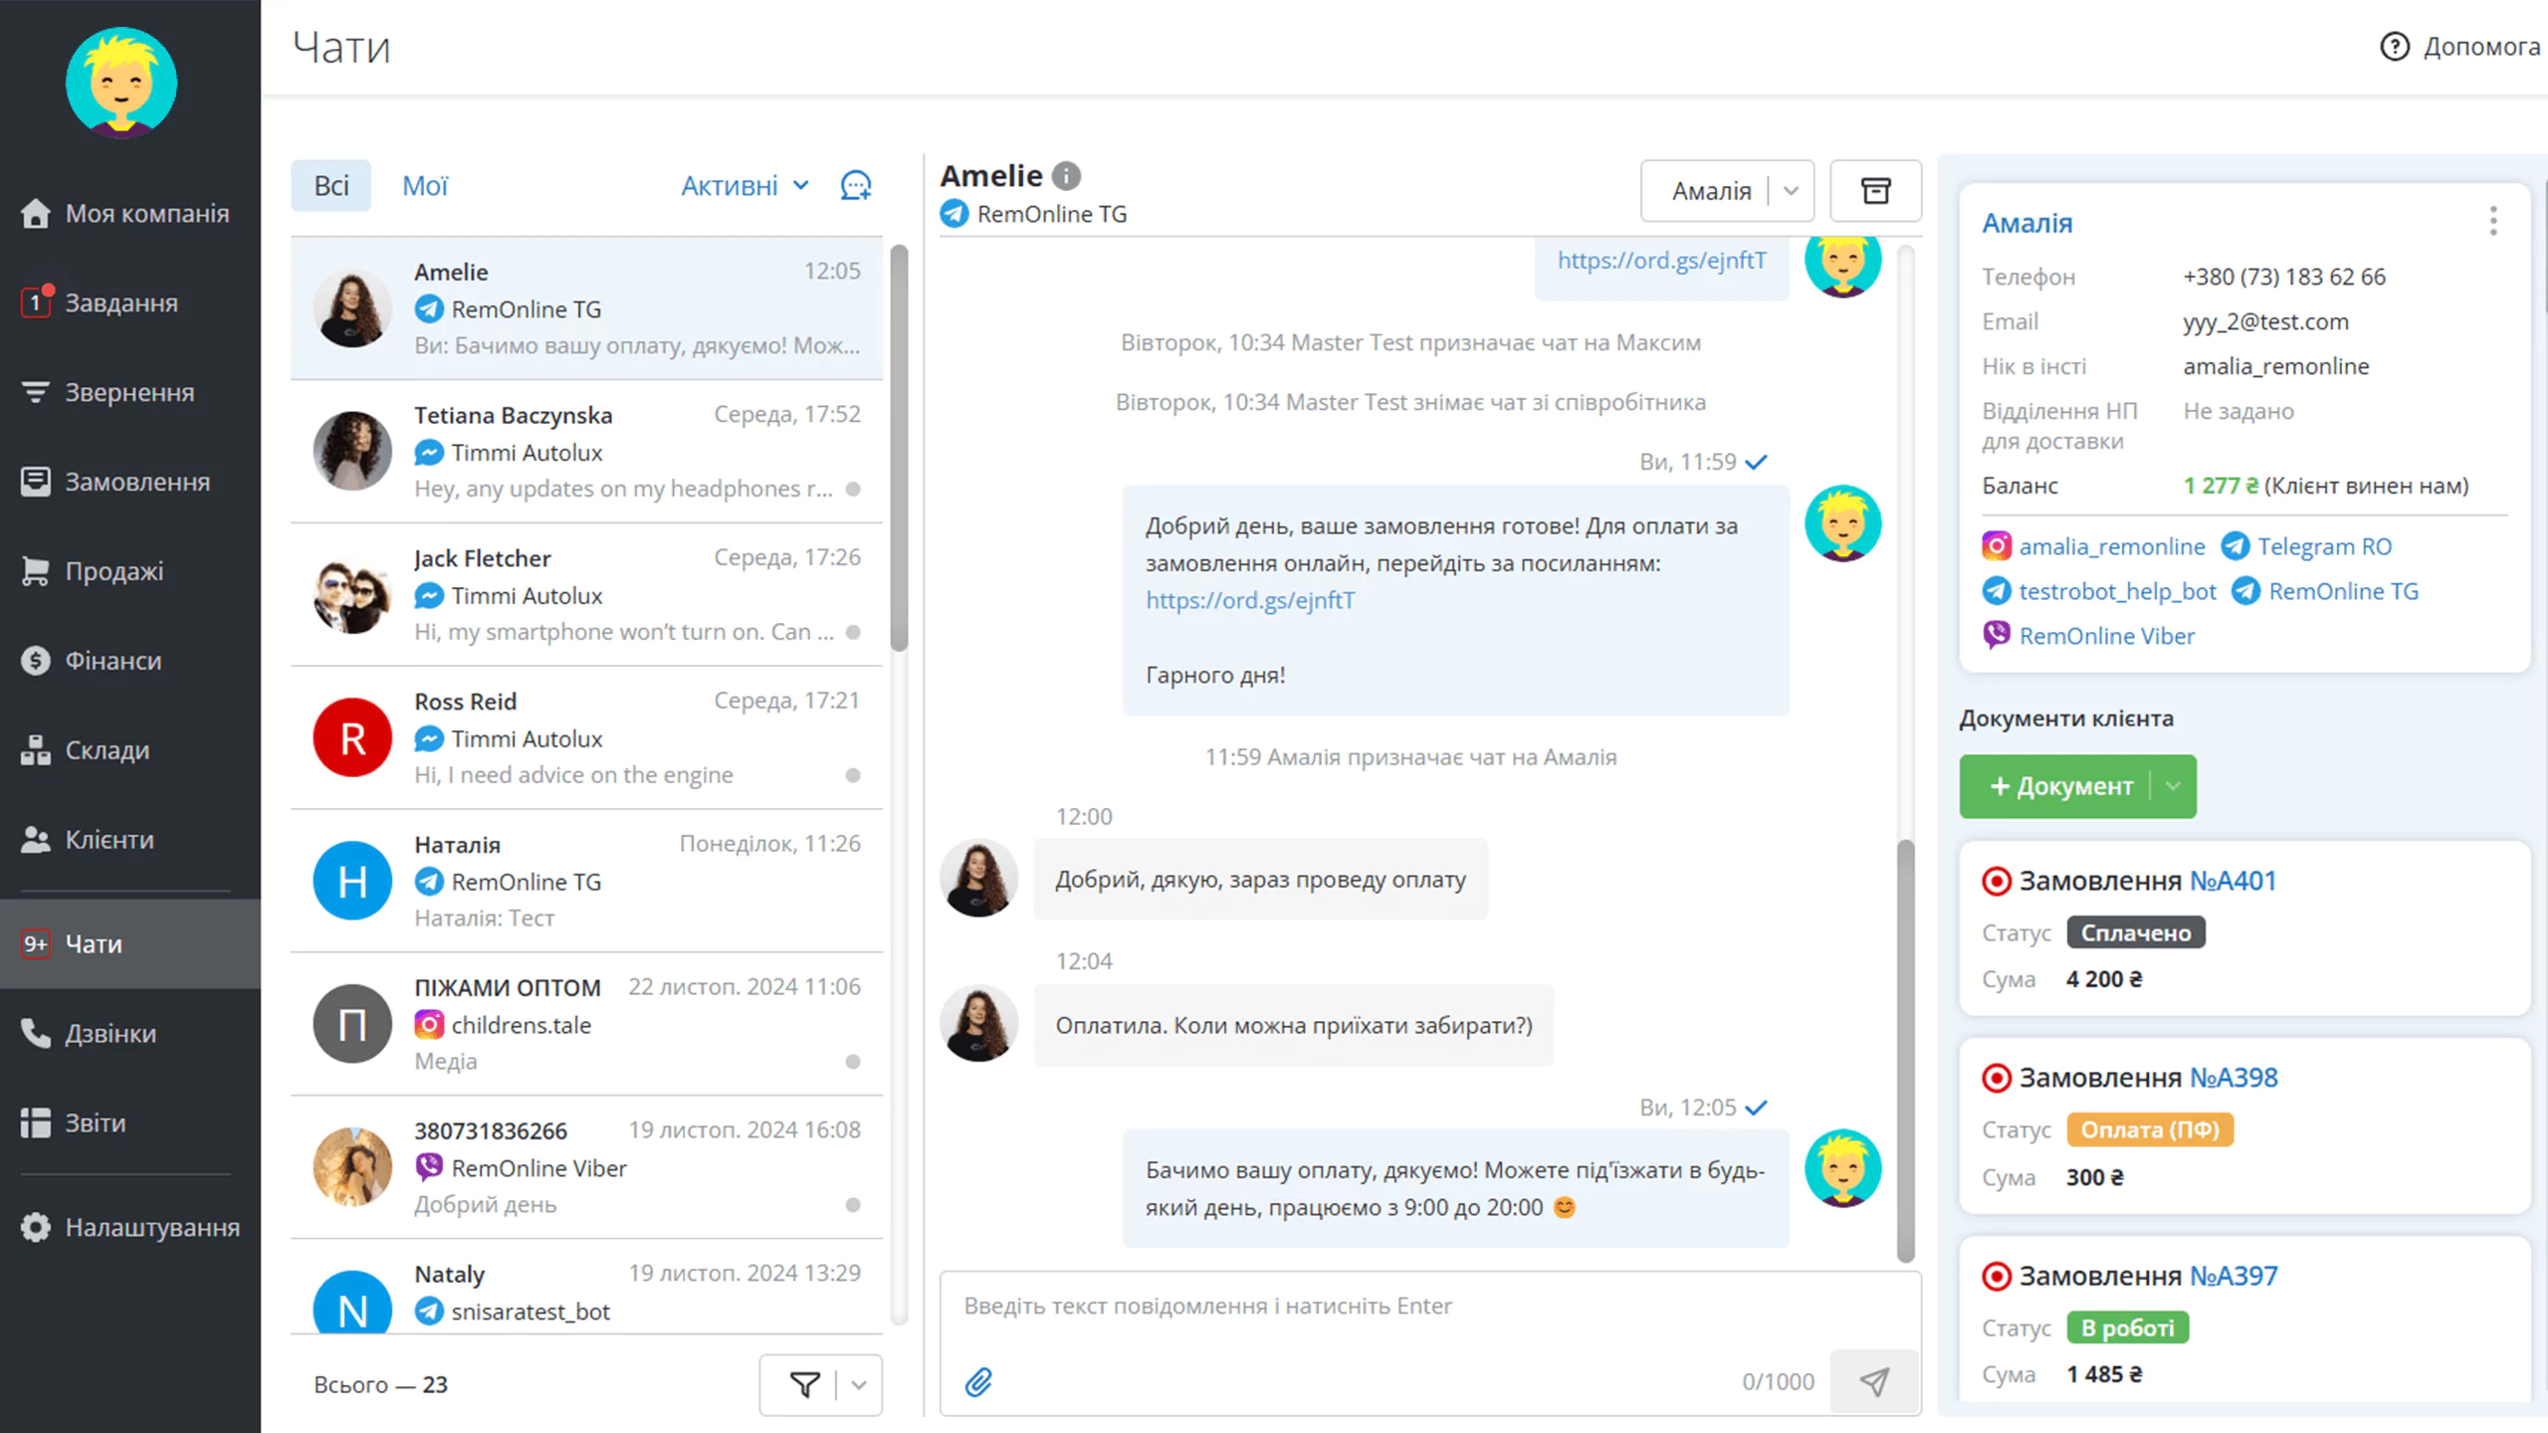The height and width of the screenshot is (1433, 2548).
Task: Click the RemOnline Viber icon in client profile
Action: click(1995, 635)
